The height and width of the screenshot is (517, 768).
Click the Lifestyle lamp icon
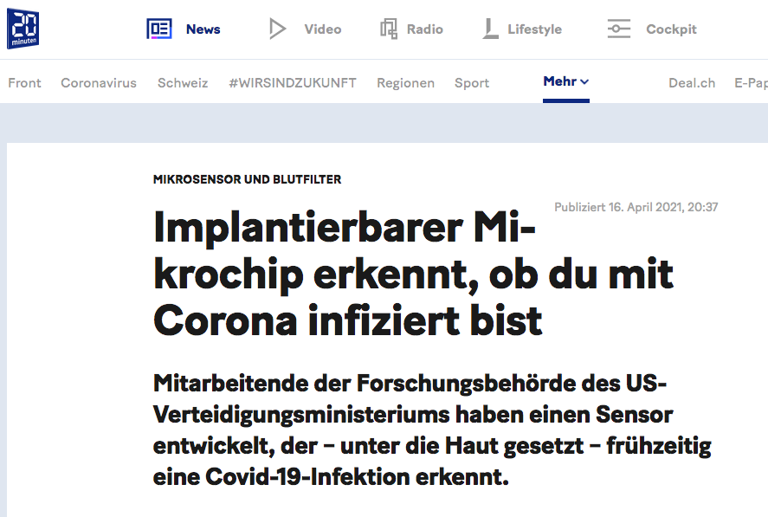coord(491,29)
